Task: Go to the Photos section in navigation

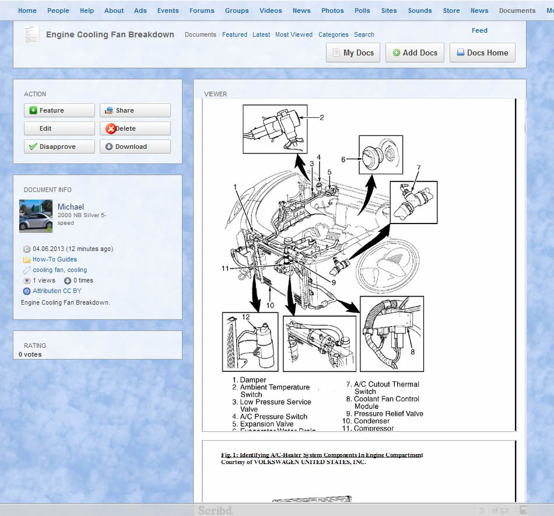Action: click(x=332, y=11)
